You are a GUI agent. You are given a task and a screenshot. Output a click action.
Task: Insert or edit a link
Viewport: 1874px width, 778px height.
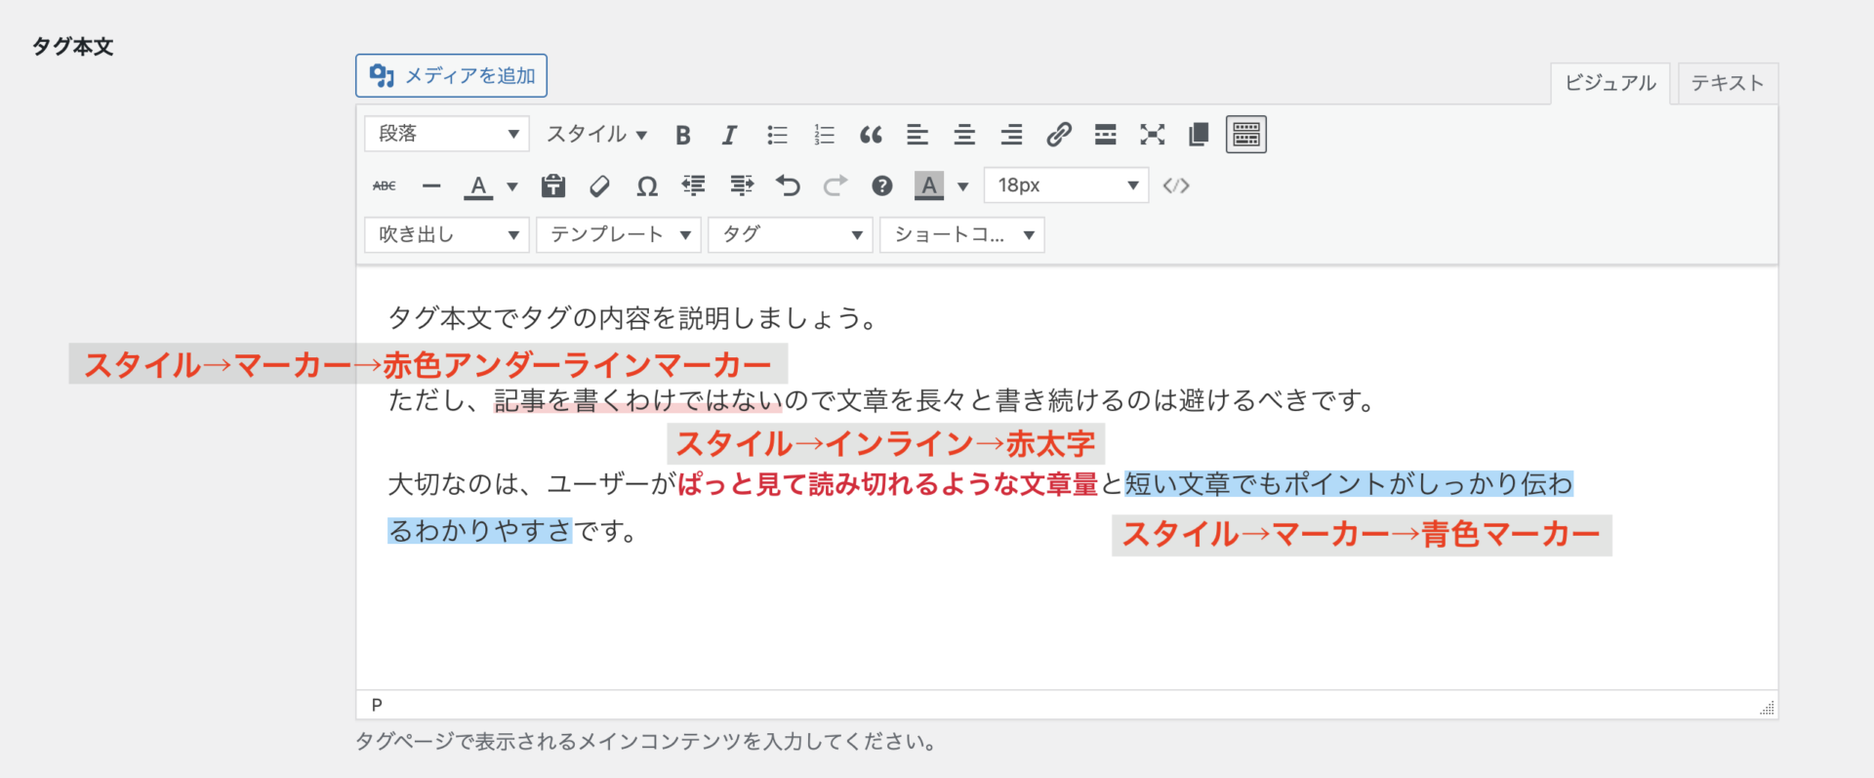pyautogui.click(x=1058, y=135)
